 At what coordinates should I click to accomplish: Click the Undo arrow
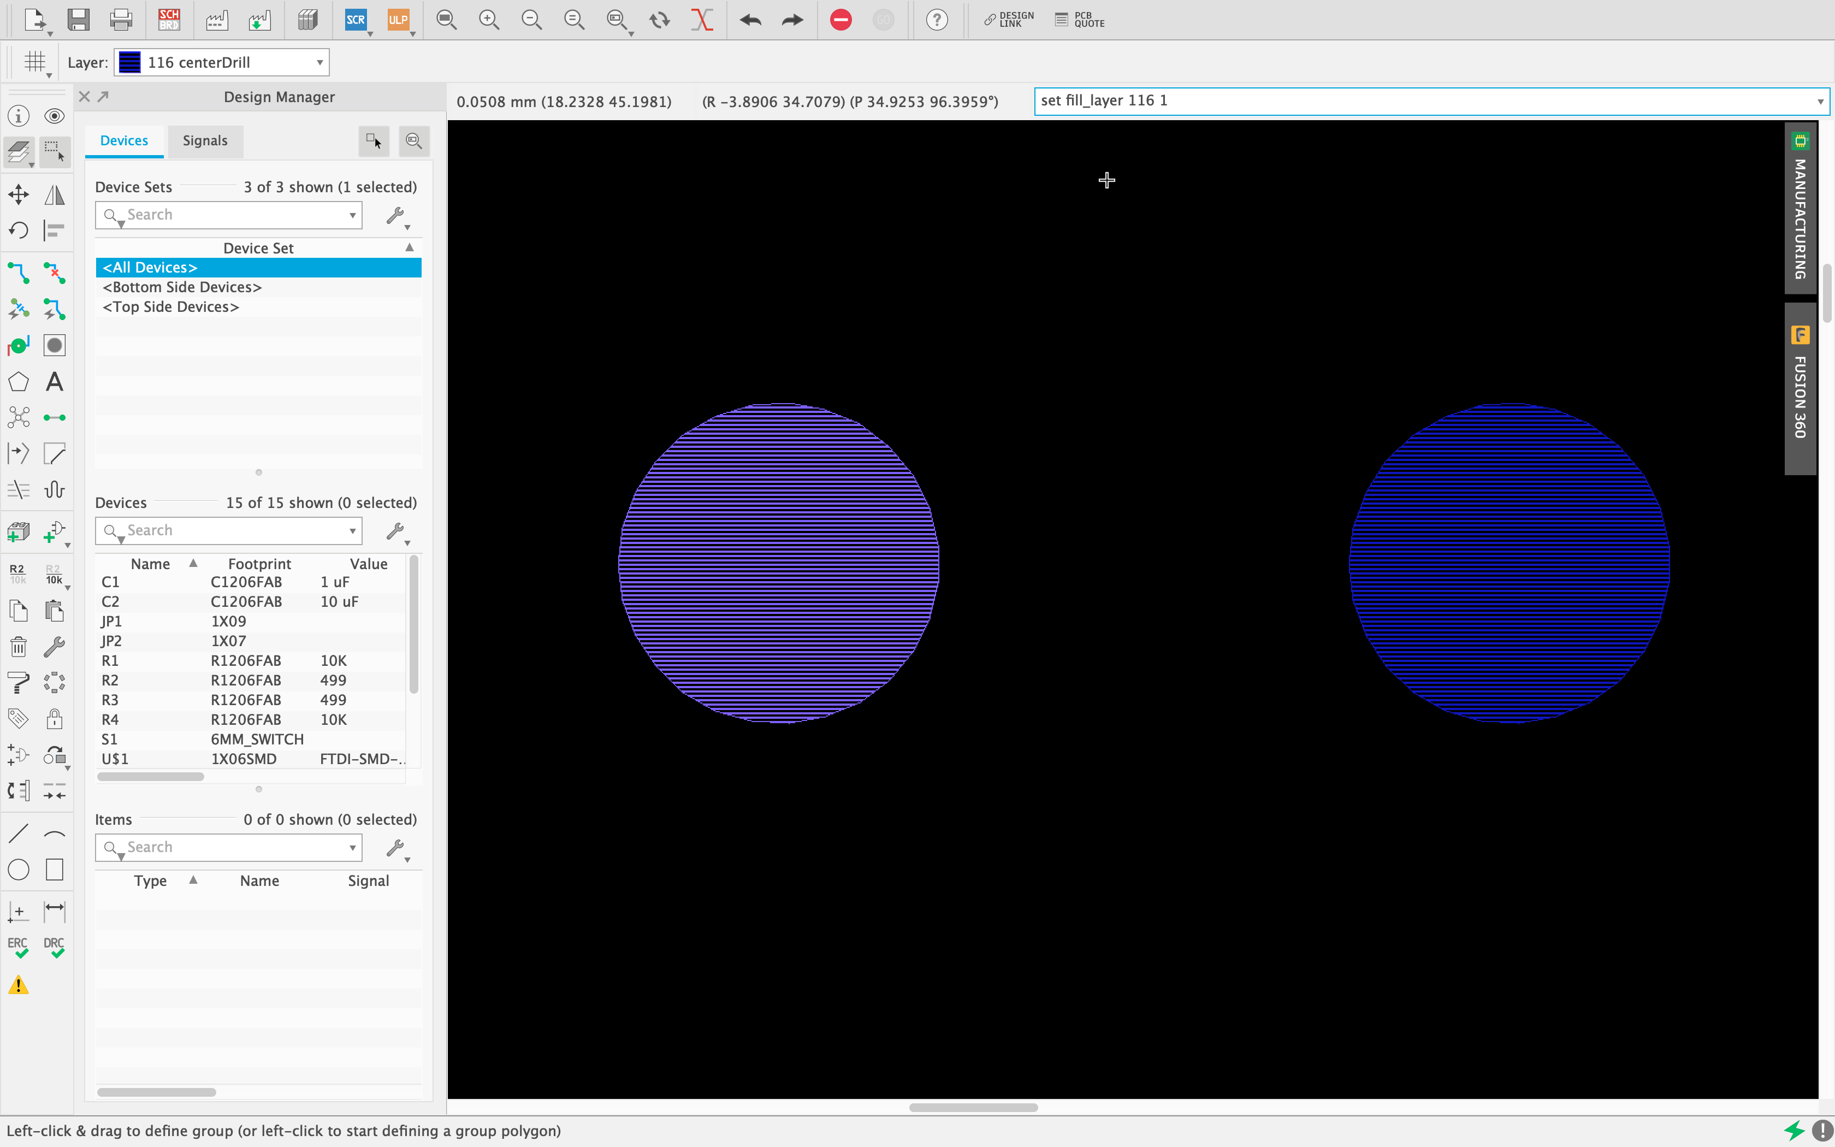751,20
